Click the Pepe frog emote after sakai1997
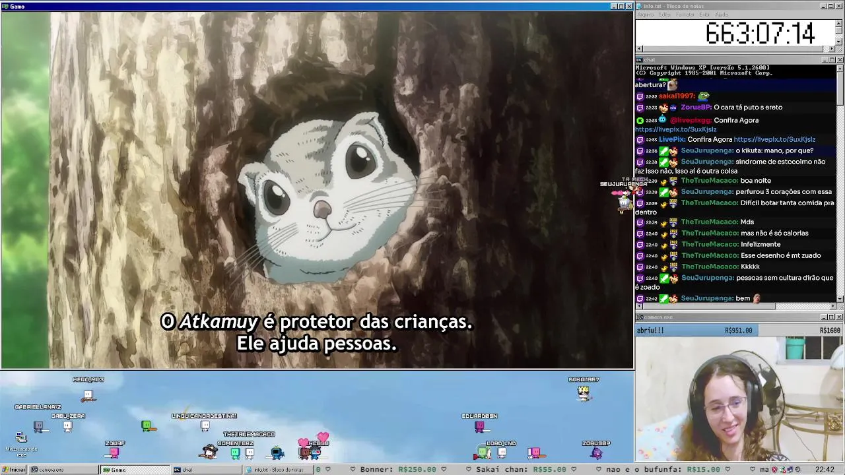The image size is (845, 475). coord(704,96)
